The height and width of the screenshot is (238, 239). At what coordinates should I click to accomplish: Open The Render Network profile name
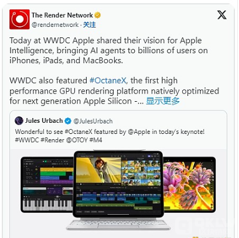tap(62, 15)
